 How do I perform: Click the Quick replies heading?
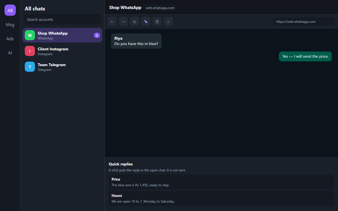tap(121, 164)
